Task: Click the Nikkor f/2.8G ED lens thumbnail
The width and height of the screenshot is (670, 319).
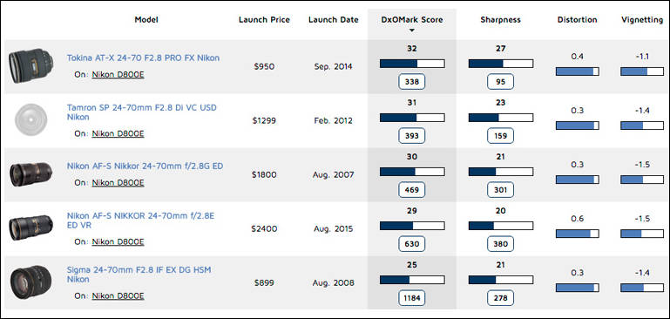Action: [30, 174]
